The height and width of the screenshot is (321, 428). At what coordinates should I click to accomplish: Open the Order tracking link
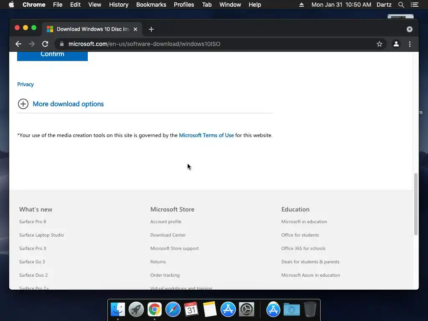click(165, 275)
